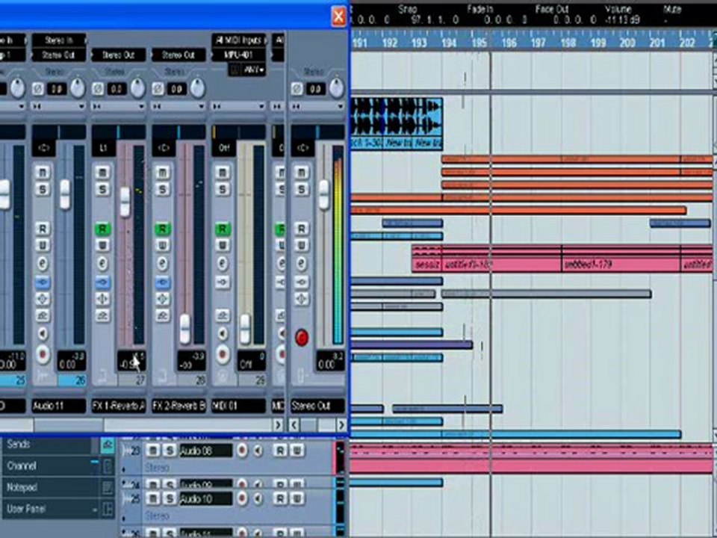Mute the FX 2-Reverb B channel
The height and width of the screenshot is (538, 717).
[x=162, y=173]
